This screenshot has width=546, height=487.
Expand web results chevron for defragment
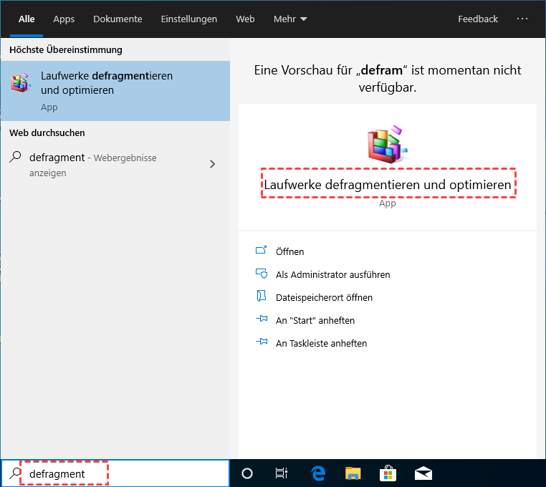212,164
